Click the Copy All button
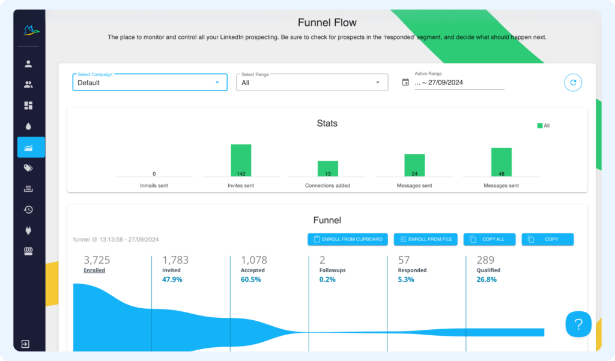615x361 pixels. (489, 239)
